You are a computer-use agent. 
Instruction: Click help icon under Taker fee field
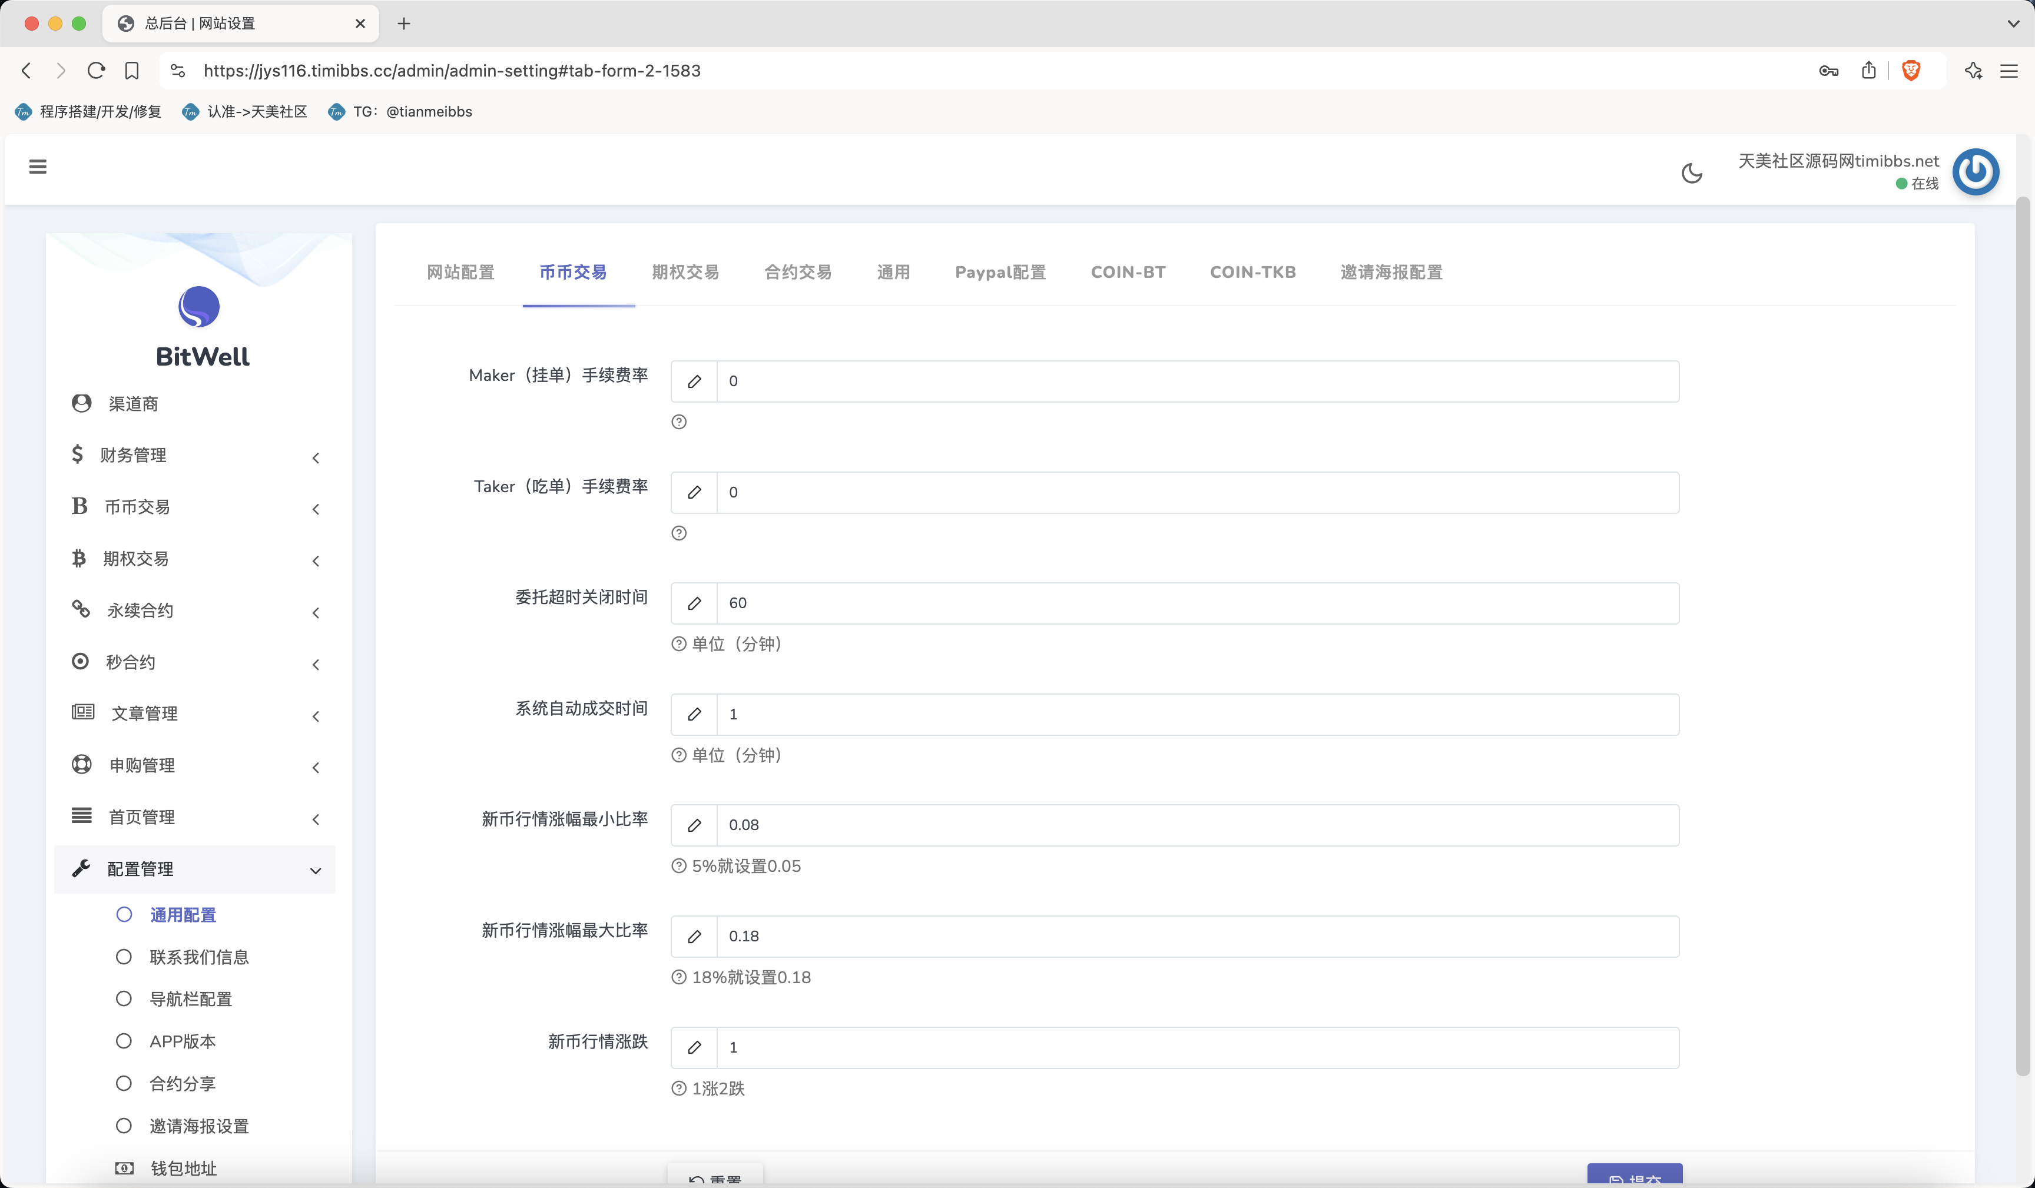pyautogui.click(x=679, y=533)
